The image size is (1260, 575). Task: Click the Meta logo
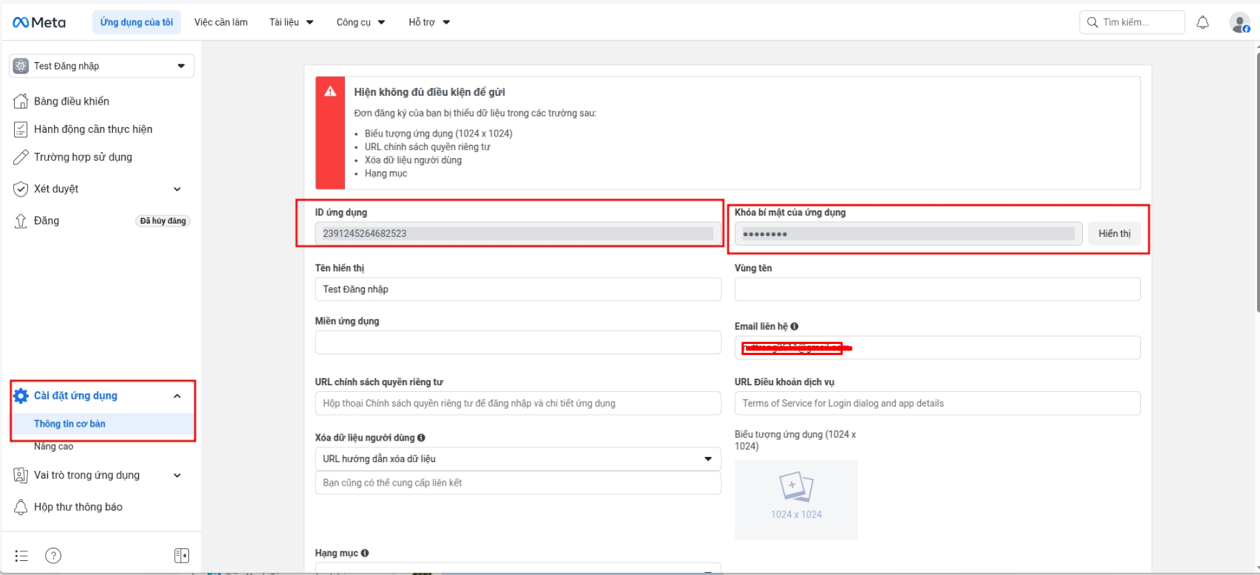coord(39,22)
